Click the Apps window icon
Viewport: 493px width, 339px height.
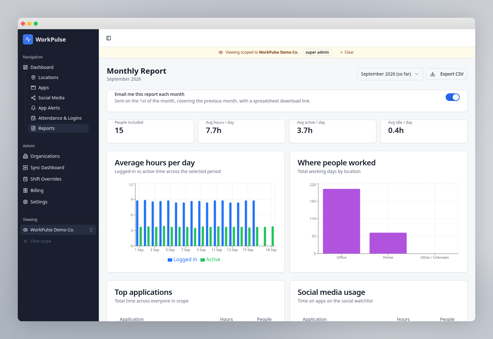click(33, 88)
